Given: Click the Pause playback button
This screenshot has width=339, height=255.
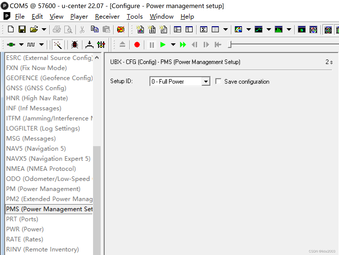Looking at the screenshot, I should point(152,45).
